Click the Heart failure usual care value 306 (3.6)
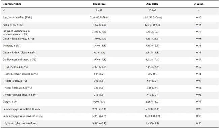 coord(99,81)
